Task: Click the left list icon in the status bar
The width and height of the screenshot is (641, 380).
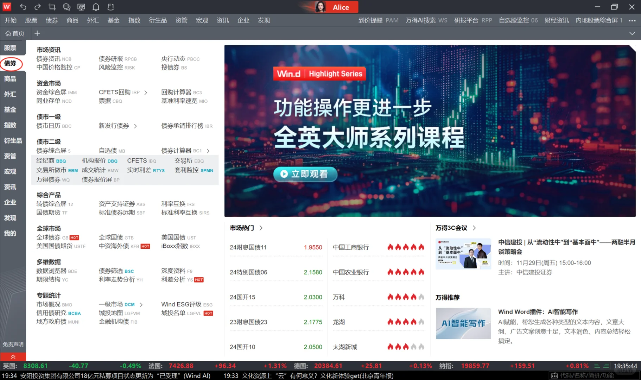Action: 597,366
